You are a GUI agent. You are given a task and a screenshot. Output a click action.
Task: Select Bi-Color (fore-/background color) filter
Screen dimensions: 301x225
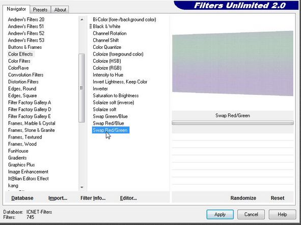point(124,19)
